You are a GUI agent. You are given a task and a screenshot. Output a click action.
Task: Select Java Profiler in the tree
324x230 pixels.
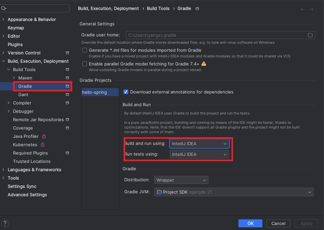pos(26,136)
